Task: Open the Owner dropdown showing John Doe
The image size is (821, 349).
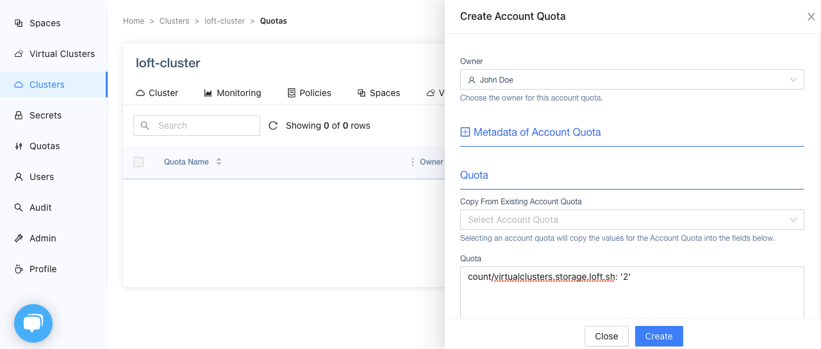Action: coord(631,80)
